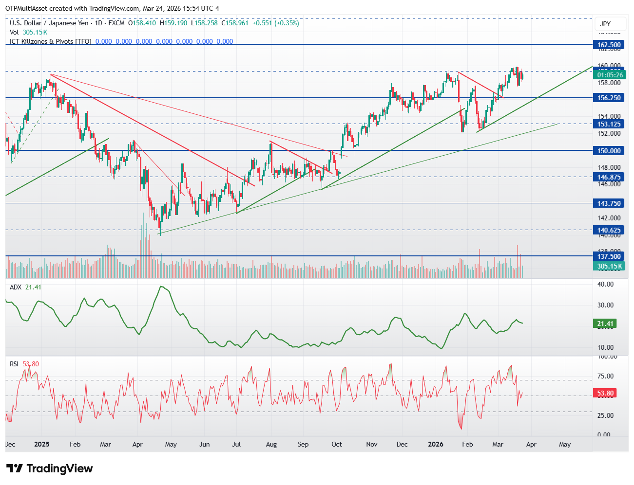Click the 25.00 RSI scale tick
This screenshot has width=634, height=485.
605,415
